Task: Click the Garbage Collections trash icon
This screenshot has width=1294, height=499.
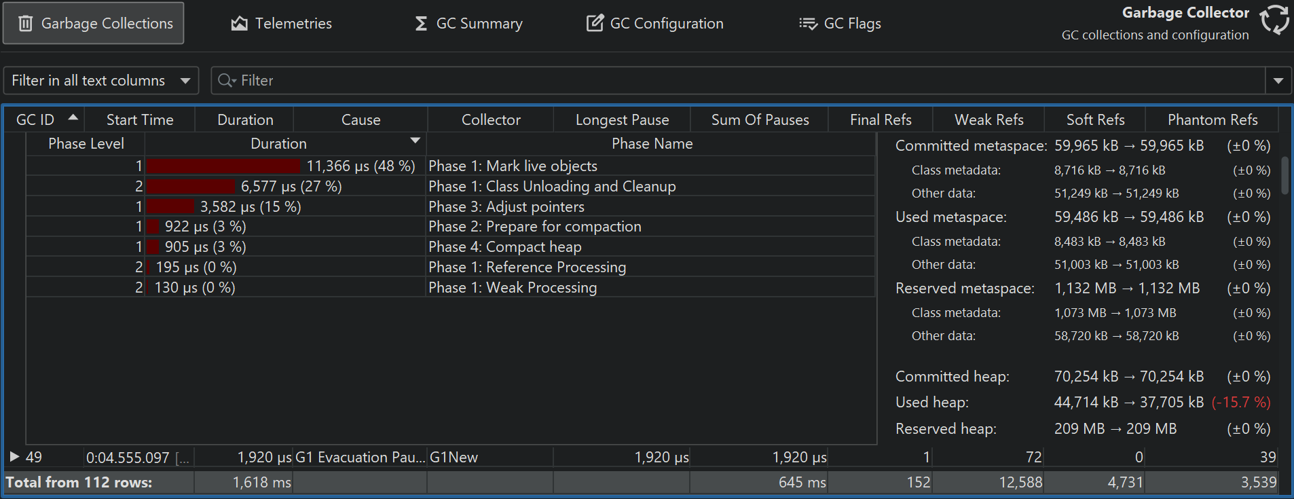Action: pos(26,24)
